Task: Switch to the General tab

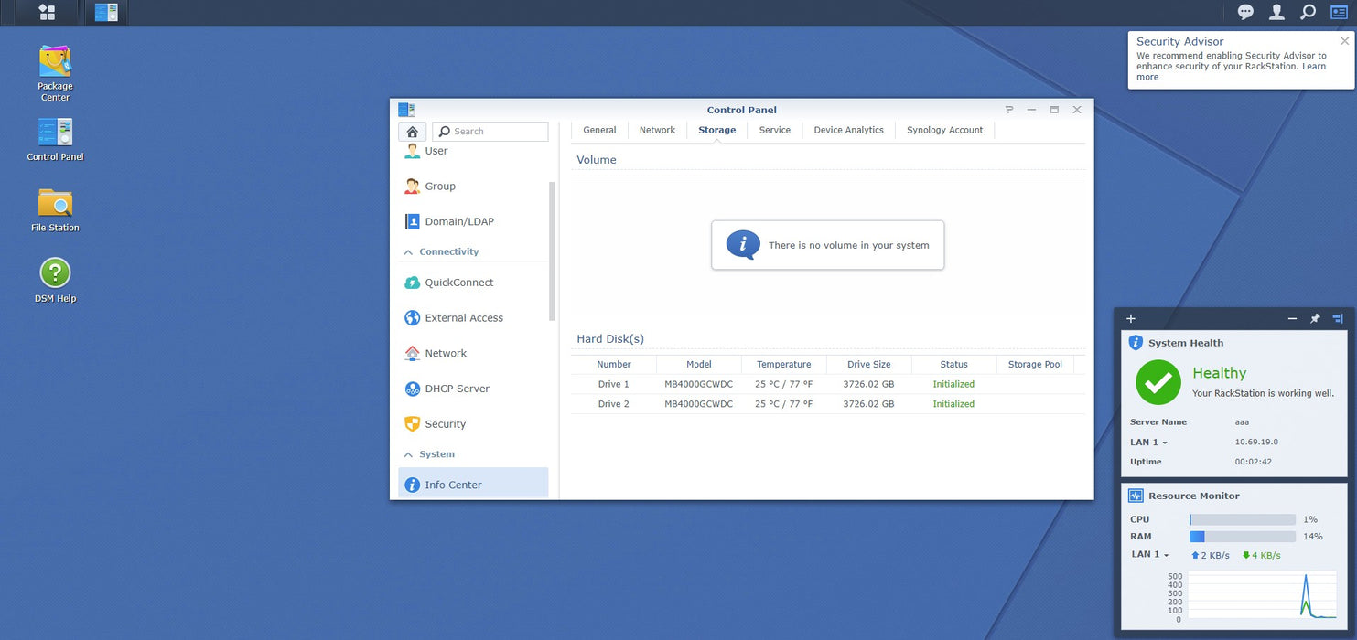Action: (599, 130)
